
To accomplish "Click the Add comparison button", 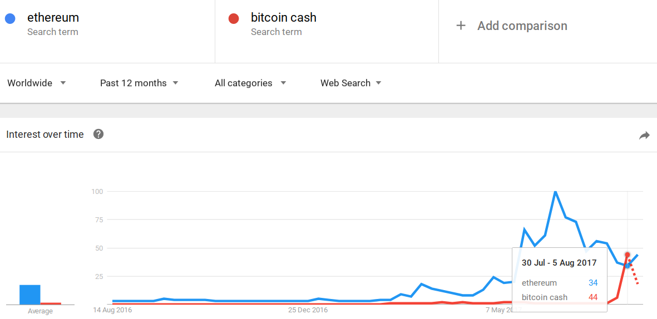I will [512, 26].
